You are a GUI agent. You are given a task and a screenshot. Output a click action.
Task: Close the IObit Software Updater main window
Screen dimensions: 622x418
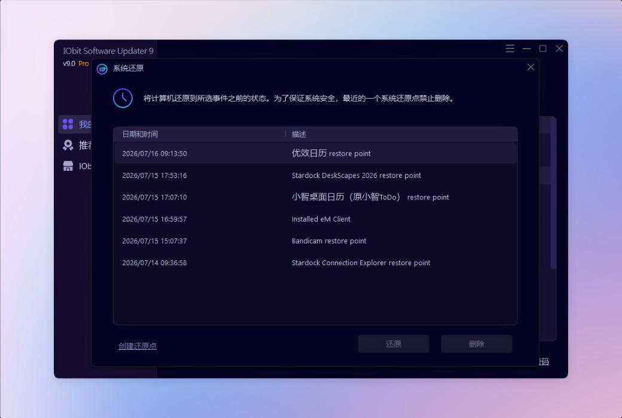click(559, 48)
